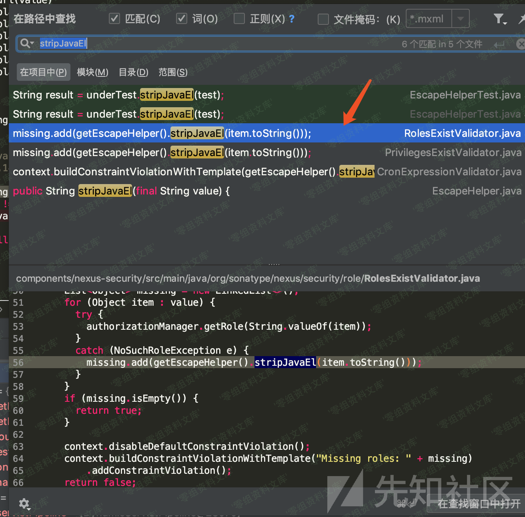Open the gear settings icon
Viewport: 525px width, 517px height.
pyautogui.click(x=24, y=503)
